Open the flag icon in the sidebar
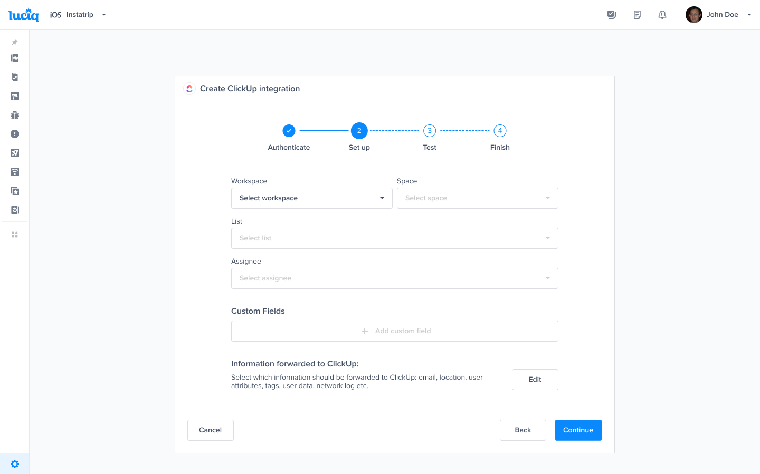 (x=14, y=96)
